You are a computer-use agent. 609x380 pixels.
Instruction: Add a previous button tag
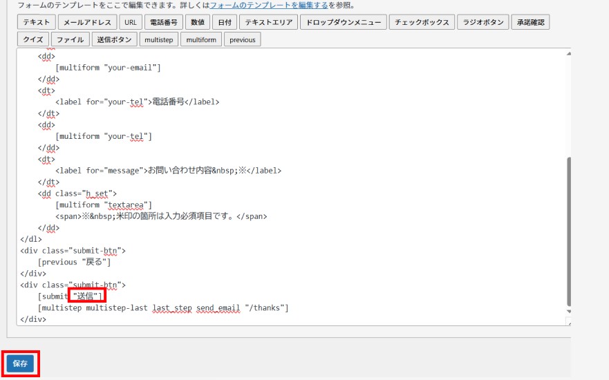pos(243,39)
